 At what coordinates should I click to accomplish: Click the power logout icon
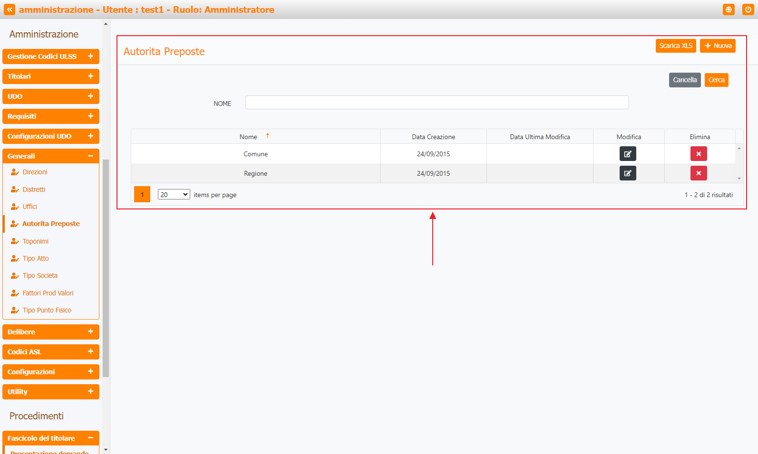pos(748,9)
